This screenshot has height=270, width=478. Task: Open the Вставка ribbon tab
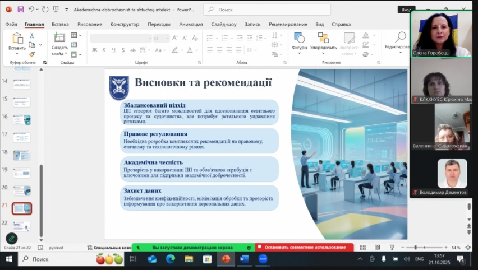click(60, 24)
